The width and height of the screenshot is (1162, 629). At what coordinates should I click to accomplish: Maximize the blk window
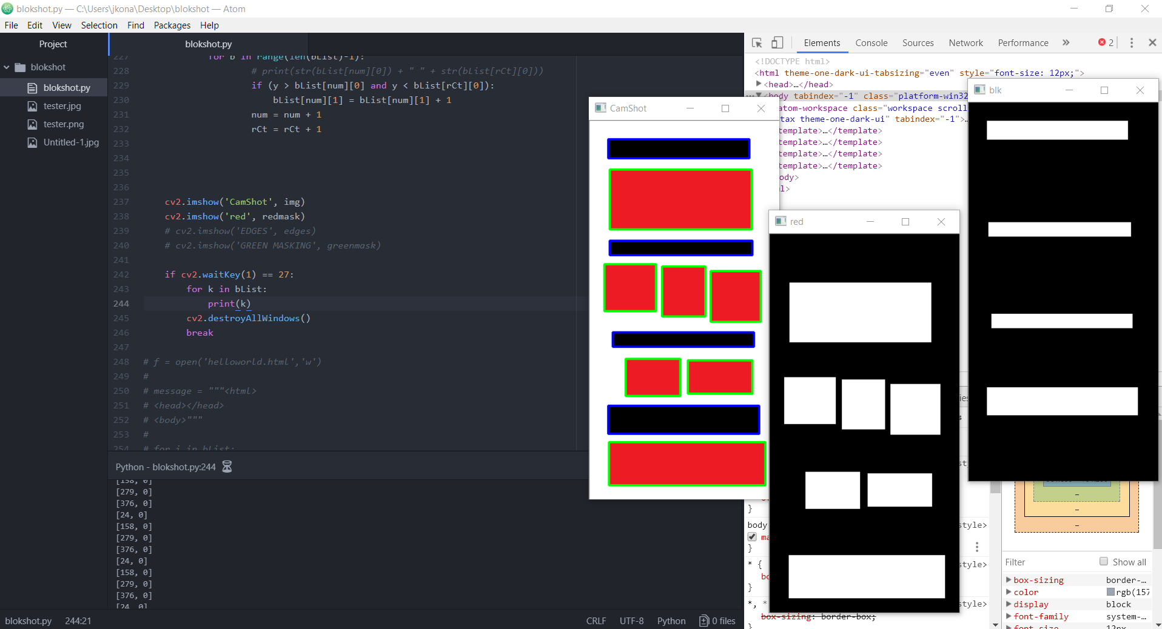tap(1104, 90)
